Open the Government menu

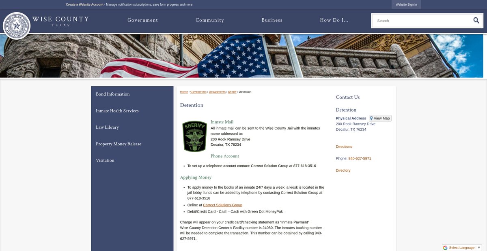pos(142,20)
